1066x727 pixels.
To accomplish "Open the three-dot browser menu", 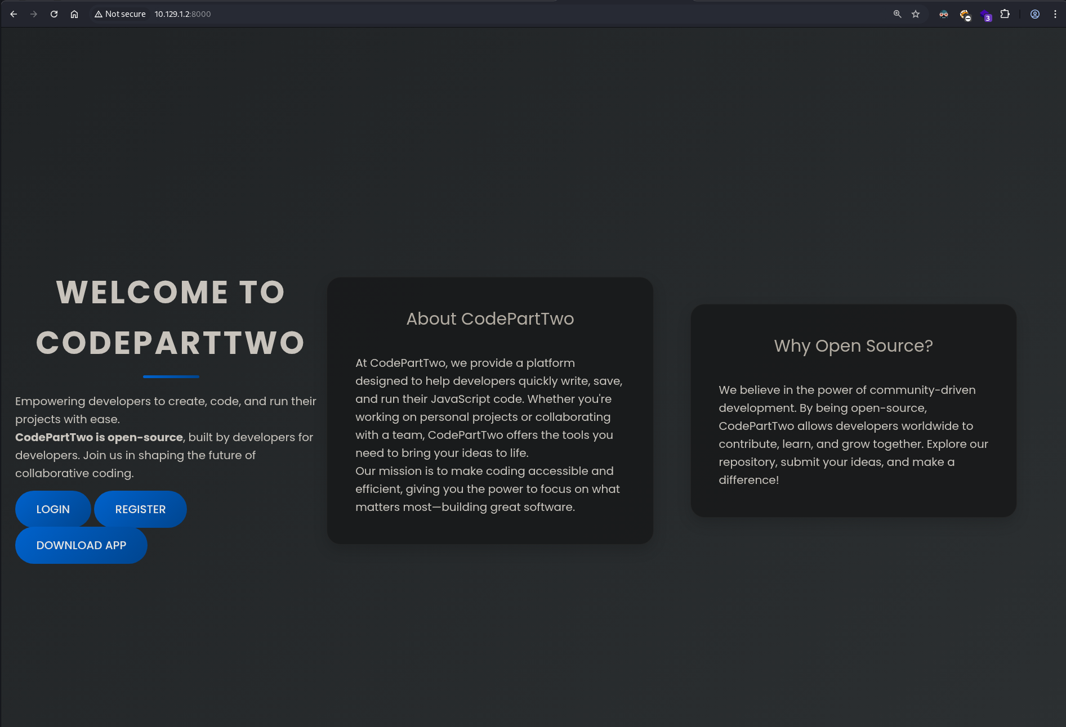I will 1055,14.
